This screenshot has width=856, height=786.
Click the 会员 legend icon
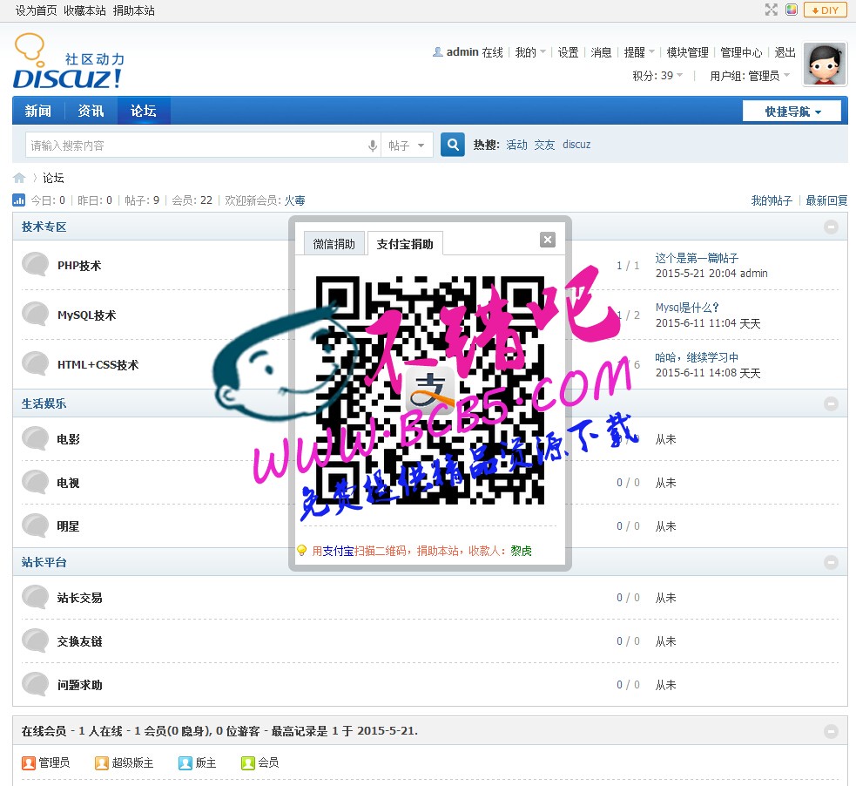(x=248, y=762)
